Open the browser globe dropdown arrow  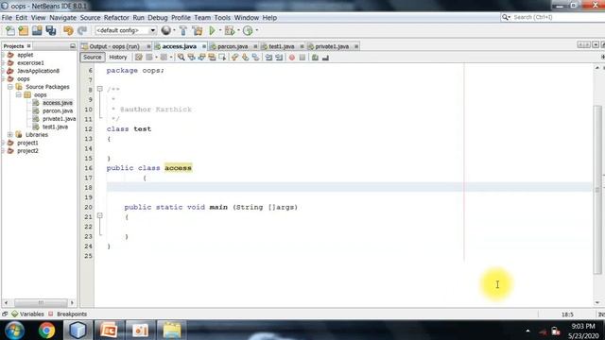(x=174, y=30)
